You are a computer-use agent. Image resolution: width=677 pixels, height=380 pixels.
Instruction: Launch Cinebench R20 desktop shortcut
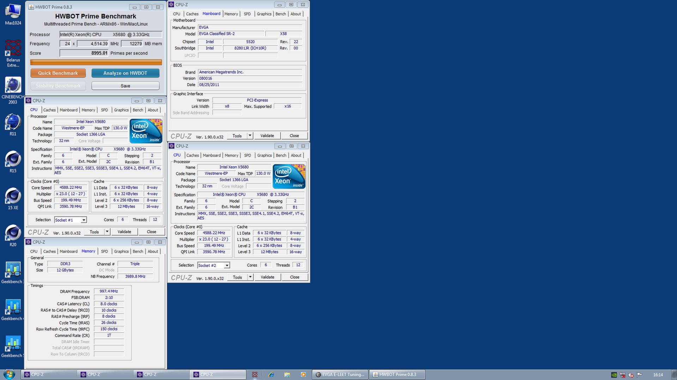pos(13,236)
